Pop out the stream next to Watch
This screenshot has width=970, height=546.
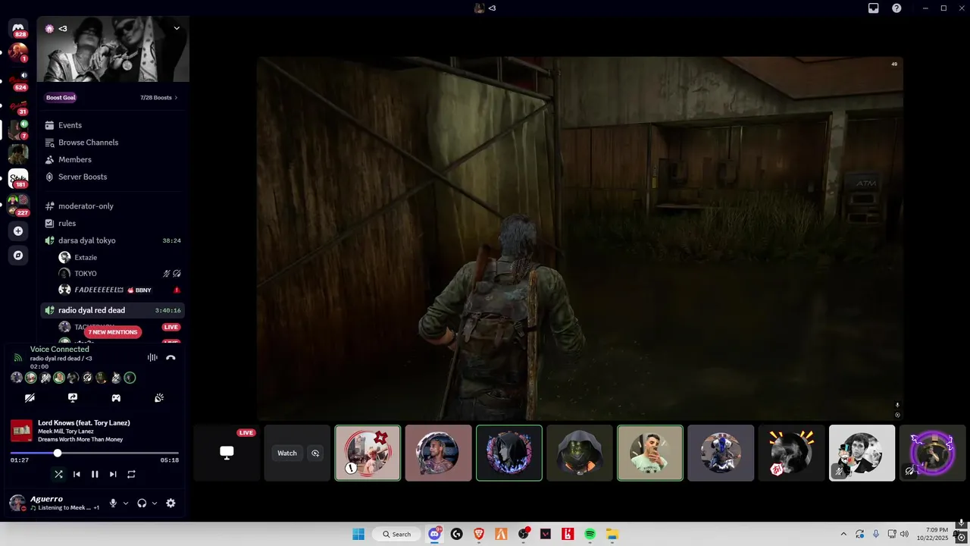(x=315, y=453)
